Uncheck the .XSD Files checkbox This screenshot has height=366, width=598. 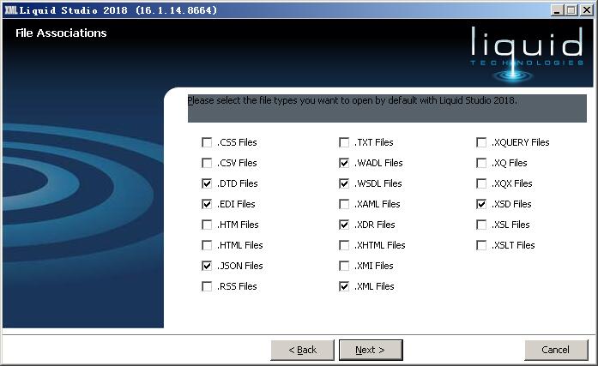(481, 204)
